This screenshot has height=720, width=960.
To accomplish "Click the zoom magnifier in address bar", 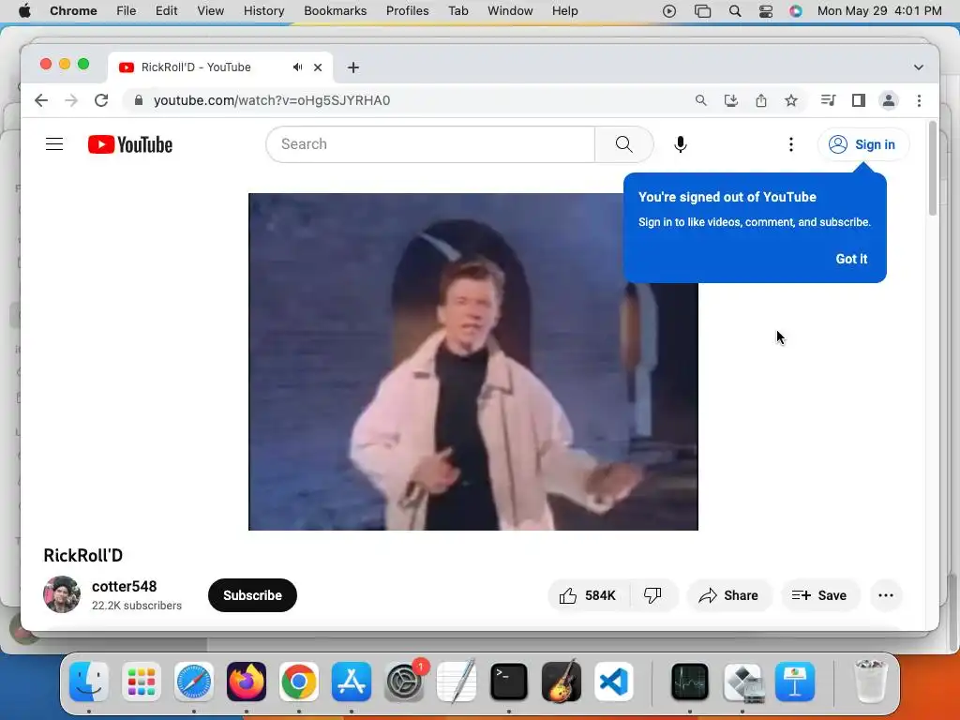I will click(701, 100).
